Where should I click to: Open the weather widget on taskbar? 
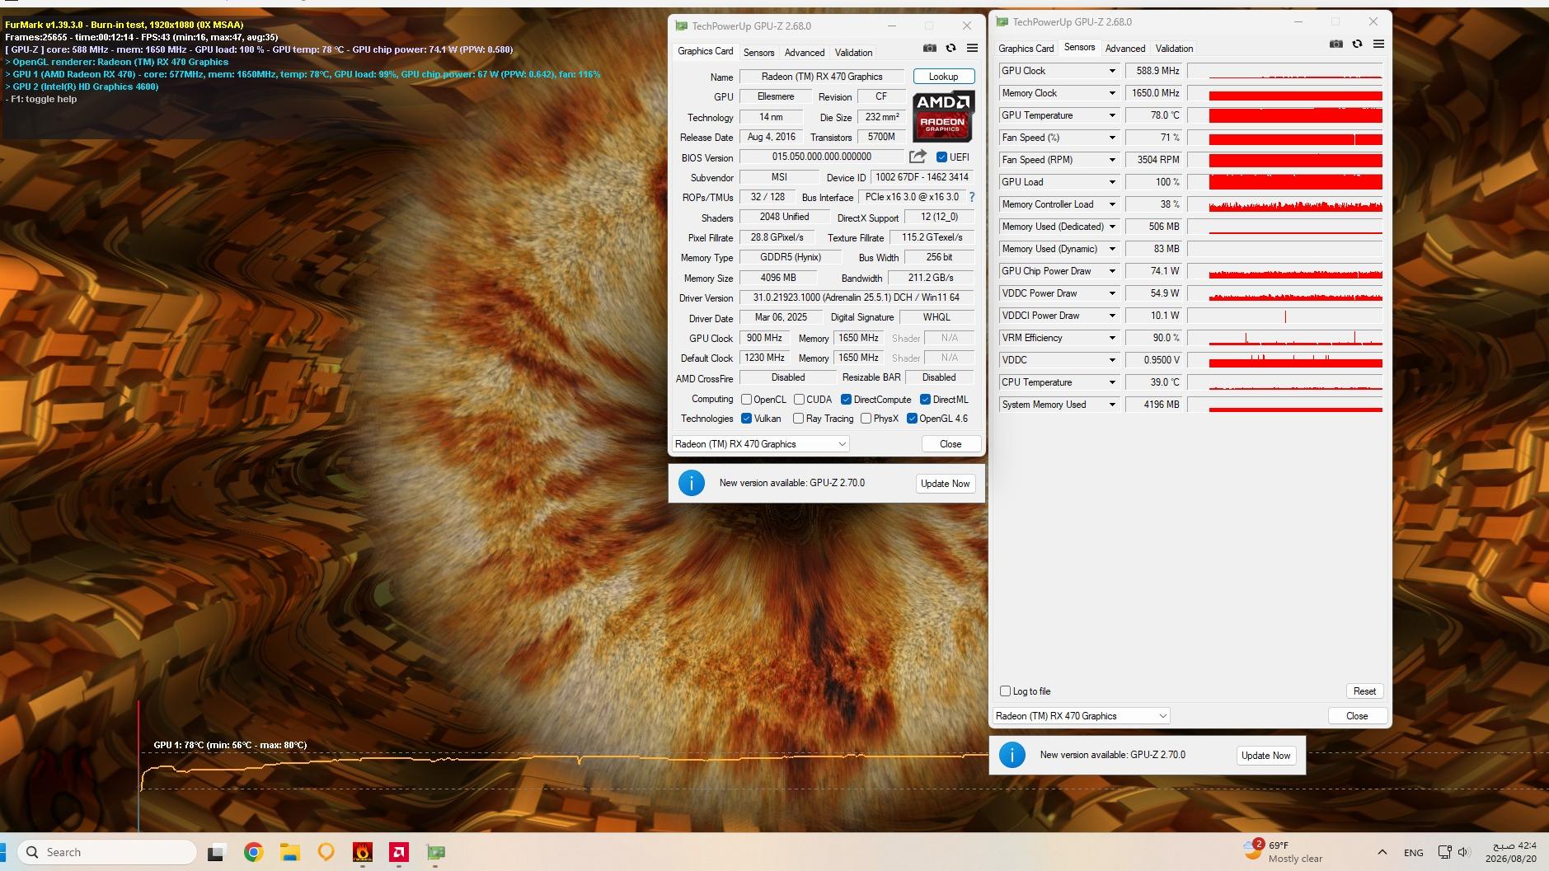coord(1283,851)
